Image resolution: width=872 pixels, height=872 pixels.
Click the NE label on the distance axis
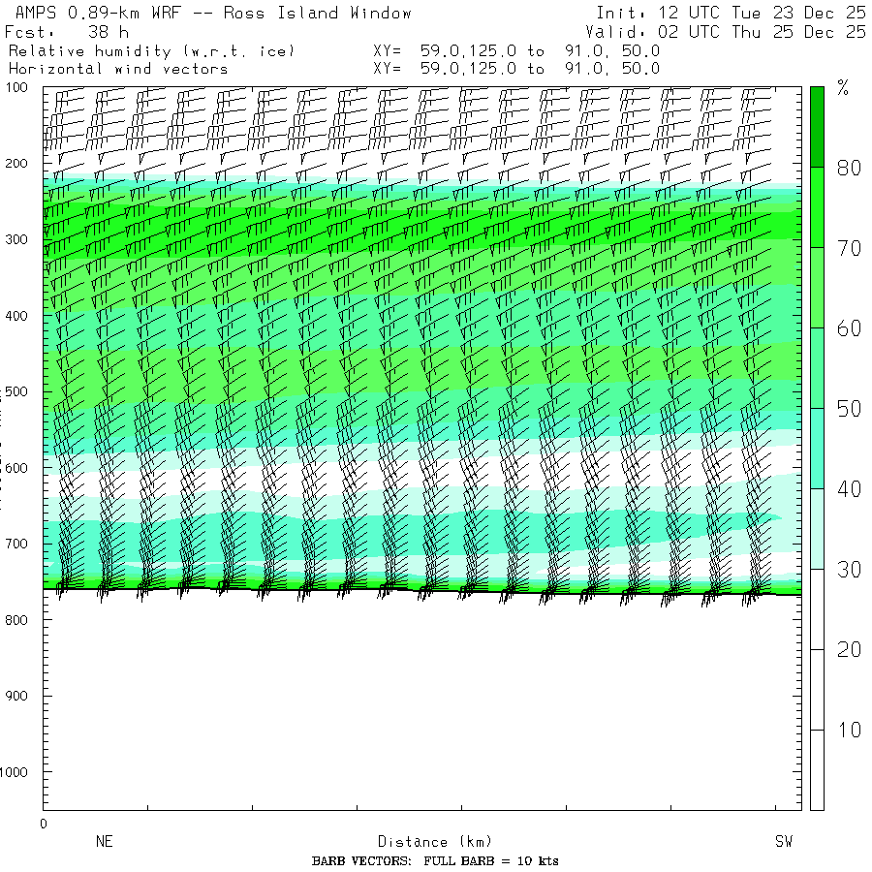coord(104,842)
